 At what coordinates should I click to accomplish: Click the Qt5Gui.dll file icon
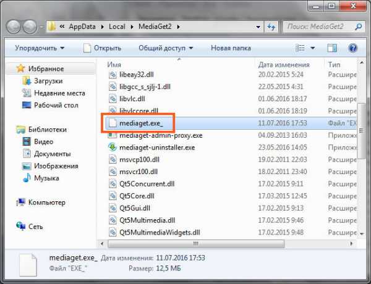[x=113, y=208]
